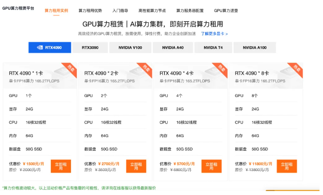Click the NVIDIA logo icon in RTX4090 tab
The image size is (323, 195).
[40, 47]
